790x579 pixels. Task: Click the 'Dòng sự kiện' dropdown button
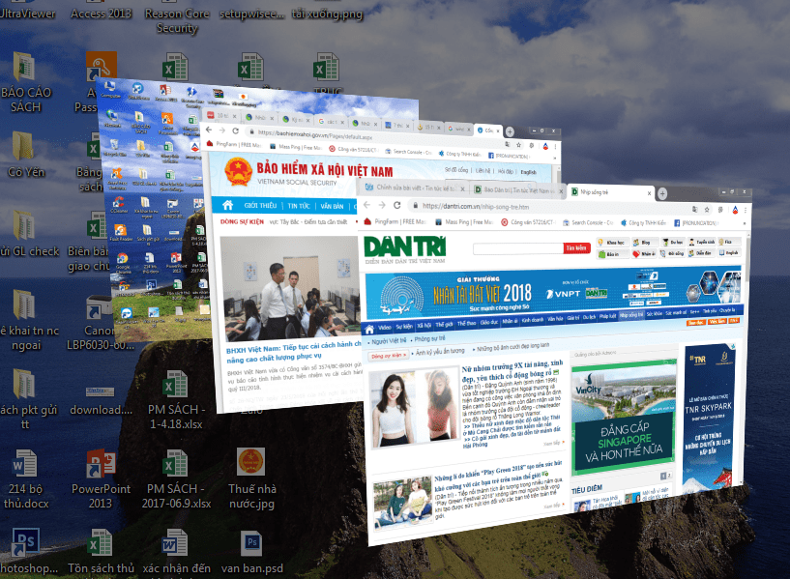[x=389, y=356]
